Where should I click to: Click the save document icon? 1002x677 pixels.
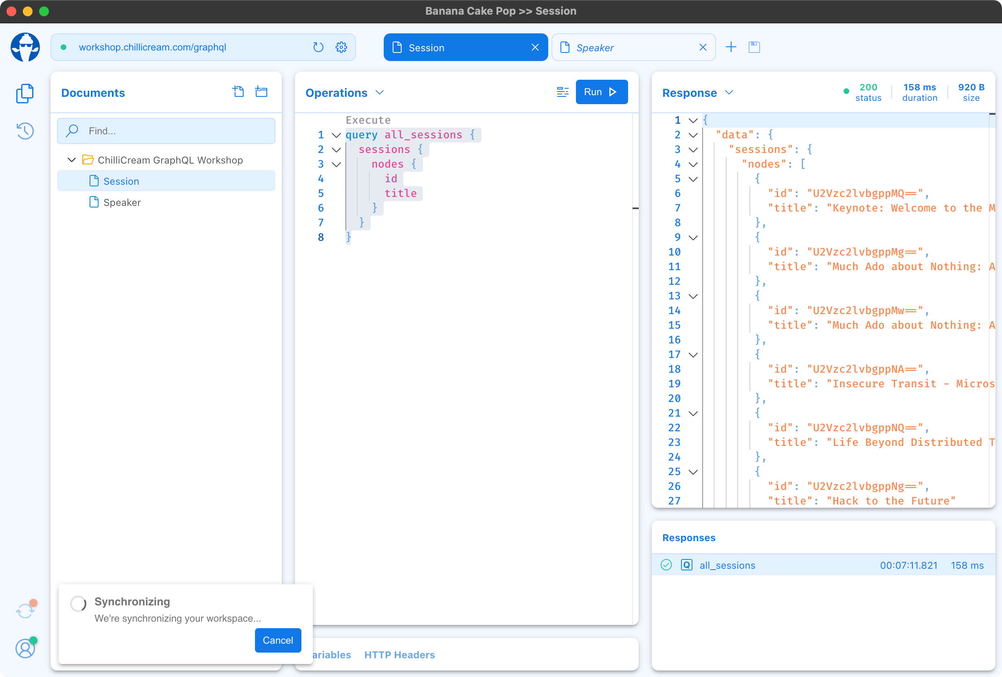pyautogui.click(x=754, y=47)
